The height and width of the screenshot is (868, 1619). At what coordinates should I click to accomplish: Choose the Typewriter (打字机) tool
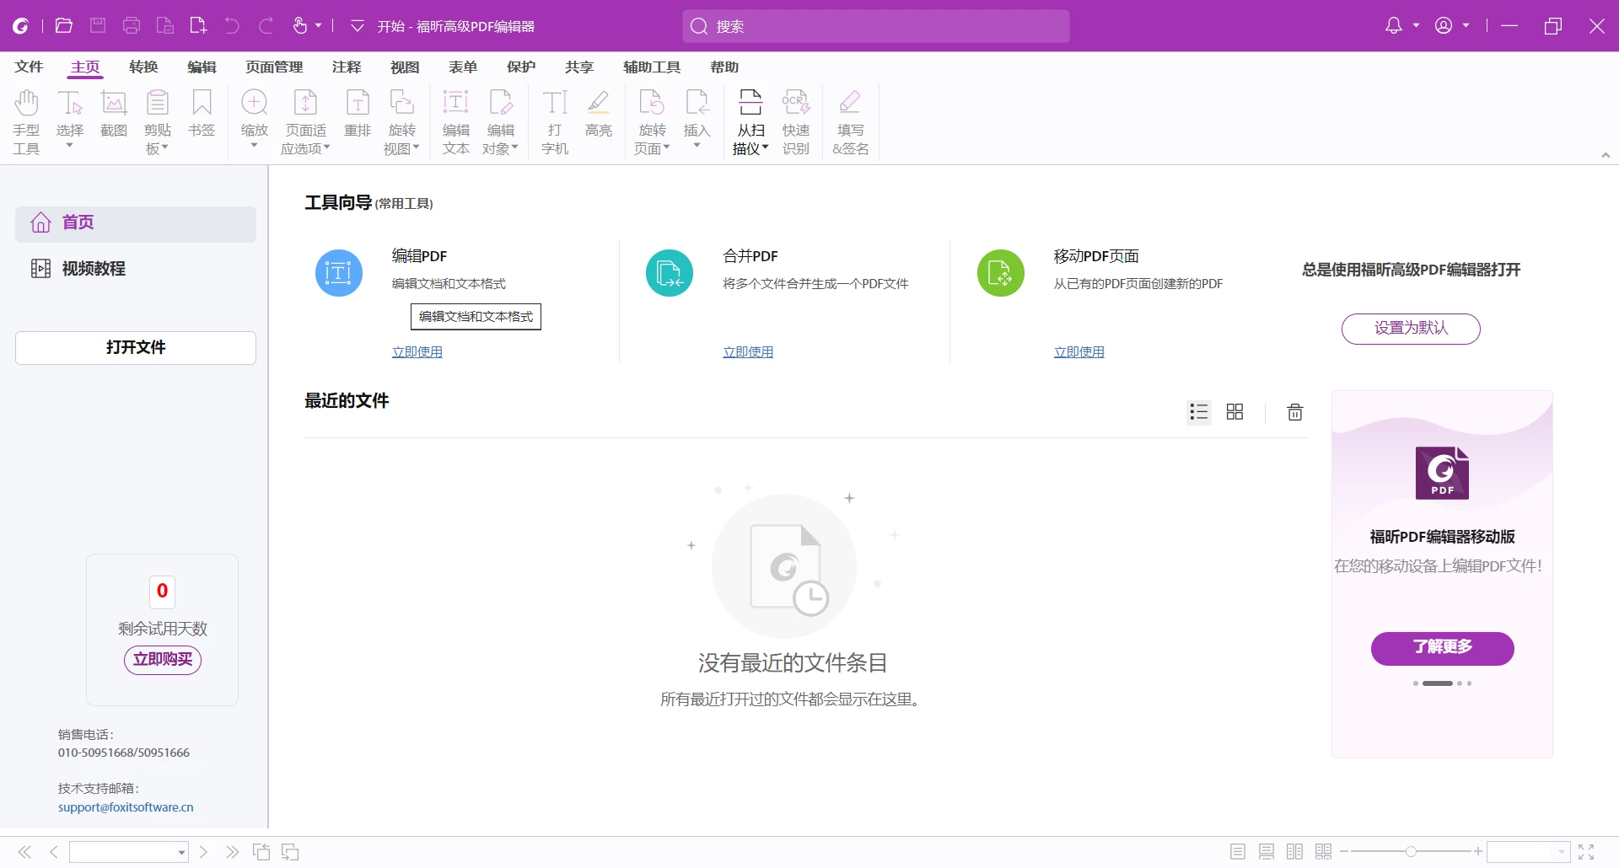(555, 121)
